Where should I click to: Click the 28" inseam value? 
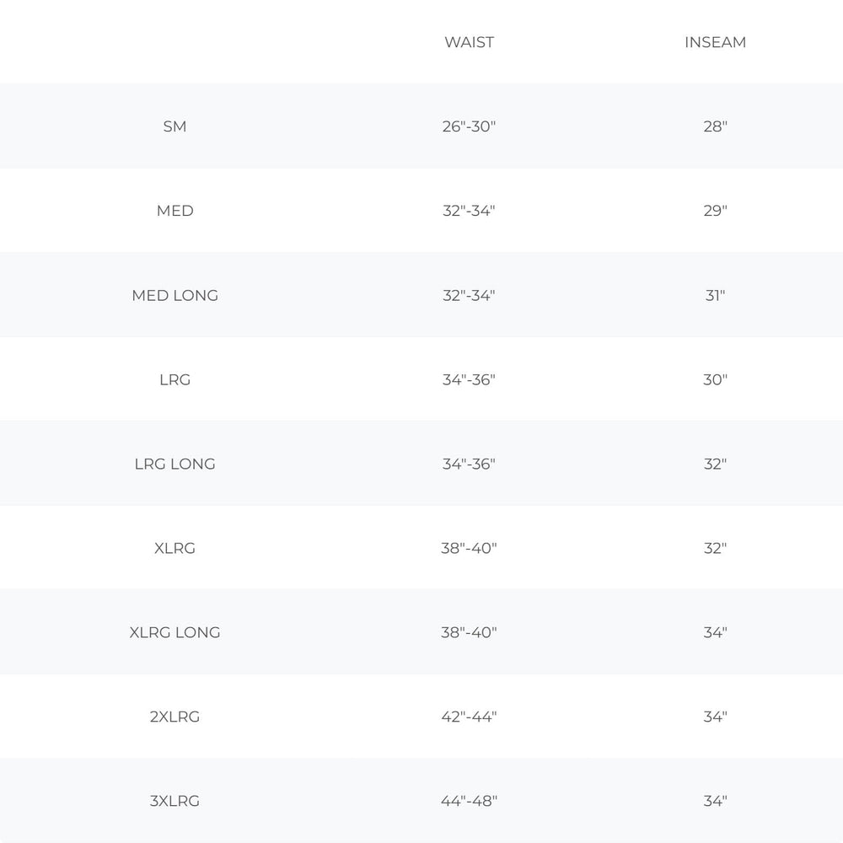pyautogui.click(x=715, y=126)
